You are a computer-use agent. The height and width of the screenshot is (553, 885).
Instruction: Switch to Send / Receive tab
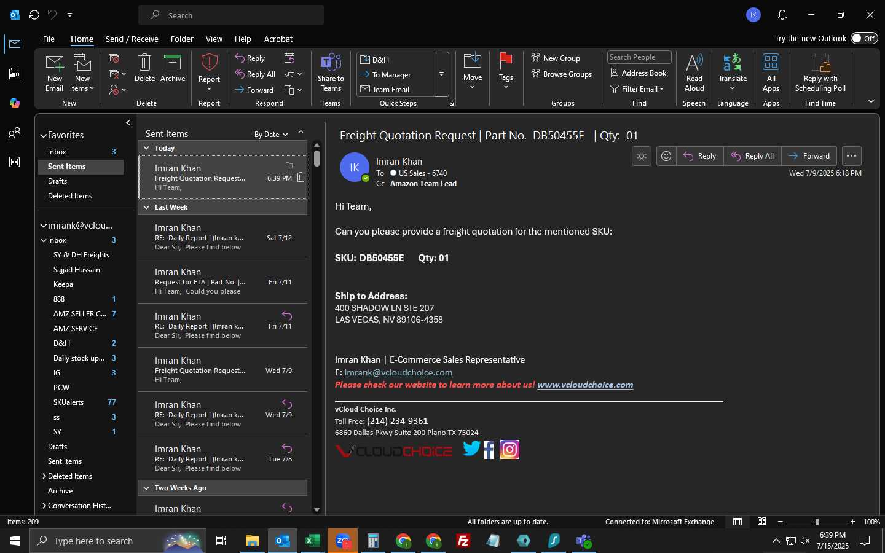tap(132, 39)
